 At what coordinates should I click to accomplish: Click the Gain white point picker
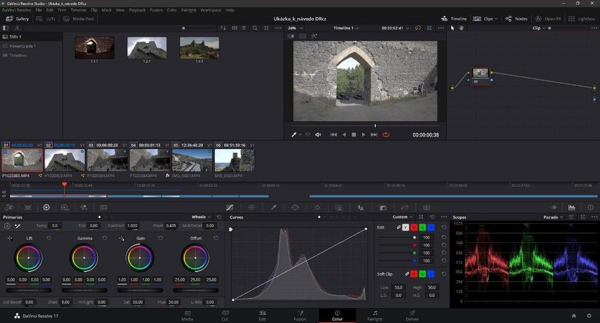pyautogui.click(x=121, y=238)
